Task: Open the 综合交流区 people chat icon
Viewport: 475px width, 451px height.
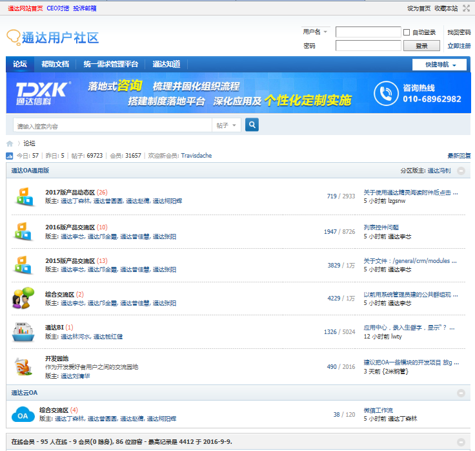Action: coord(23,298)
